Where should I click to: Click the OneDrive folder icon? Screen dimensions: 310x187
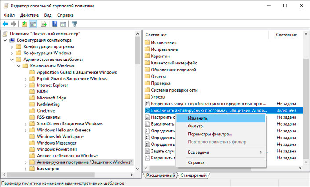[x=32, y=111]
